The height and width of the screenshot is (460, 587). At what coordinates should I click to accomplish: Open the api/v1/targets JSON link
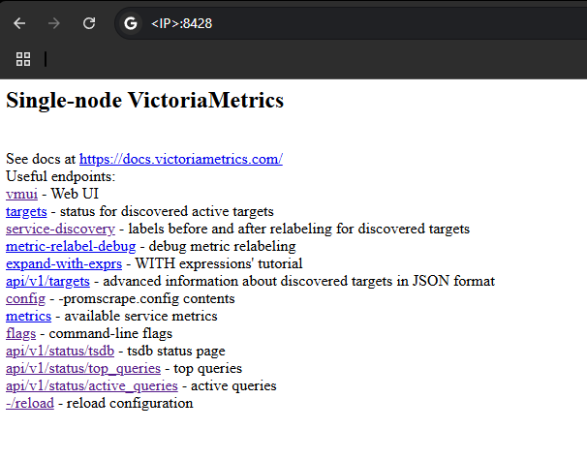click(x=47, y=281)
